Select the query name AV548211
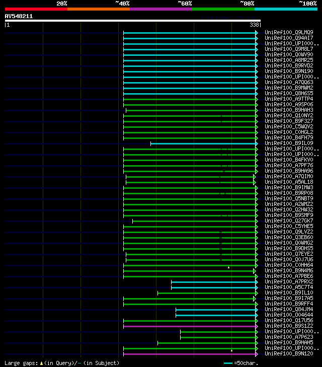The width and height of the screenshot is (322, 367). 19,17
